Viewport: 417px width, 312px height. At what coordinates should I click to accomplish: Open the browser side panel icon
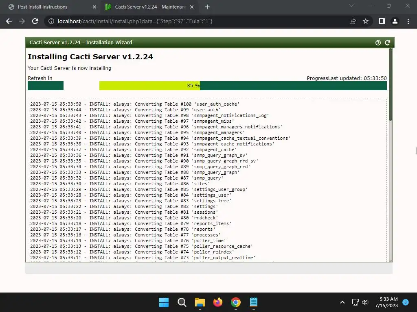point(382,21)
